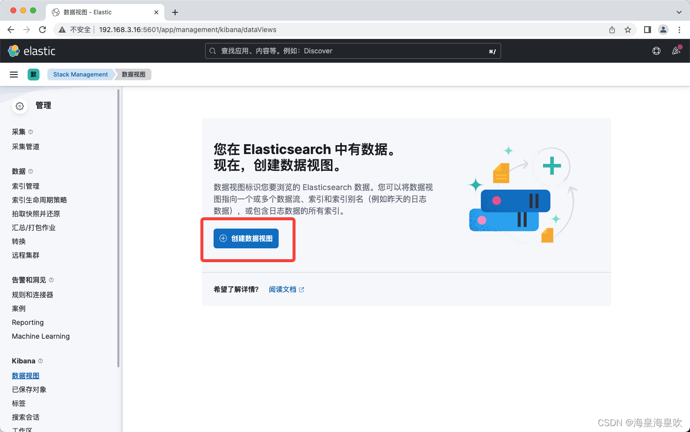The width and height of the screenshot is (690, 432).
Task: Close the 数据视图 - Elastic tab
Action: click(156, 12)
